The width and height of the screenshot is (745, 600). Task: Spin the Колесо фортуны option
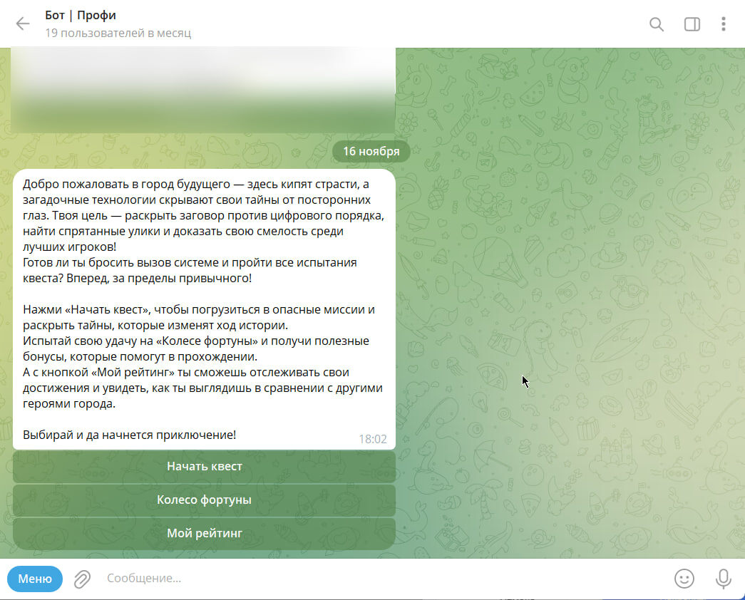[203, 500]
